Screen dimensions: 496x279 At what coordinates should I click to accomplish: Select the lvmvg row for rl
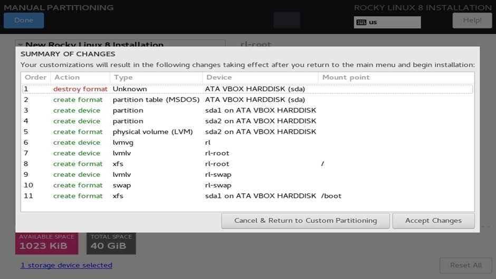247,143
